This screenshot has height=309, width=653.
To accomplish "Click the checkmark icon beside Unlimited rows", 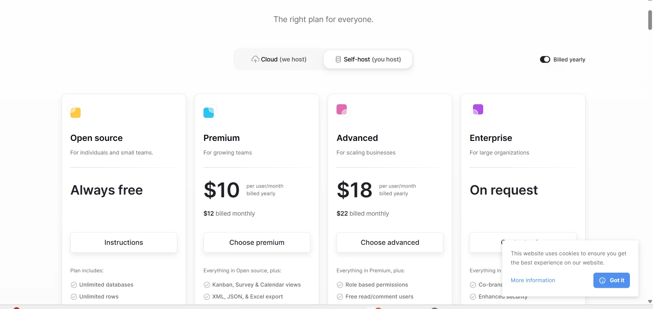I will tap(74, 297).
